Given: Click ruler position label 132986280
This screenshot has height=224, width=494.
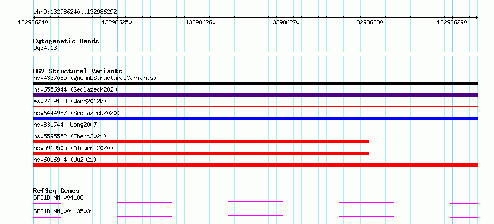Looking at the screenshot, I should [369, 22].
